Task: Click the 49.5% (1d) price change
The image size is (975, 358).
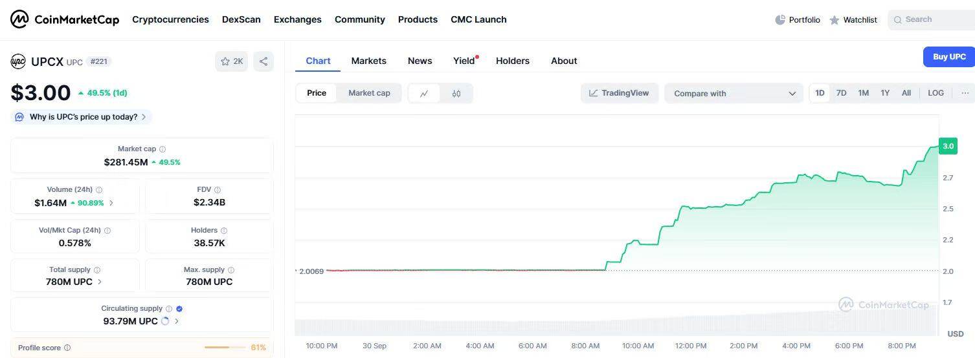Action: pos(102,93)
